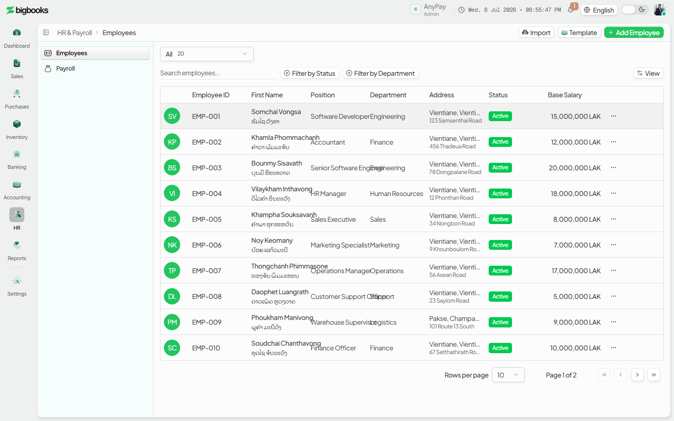Open the user profile avatar

tap(660, 10)
